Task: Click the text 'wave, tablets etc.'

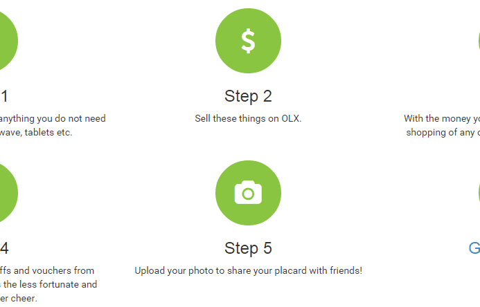Action: pyautogui.click(x=36, y=133)
